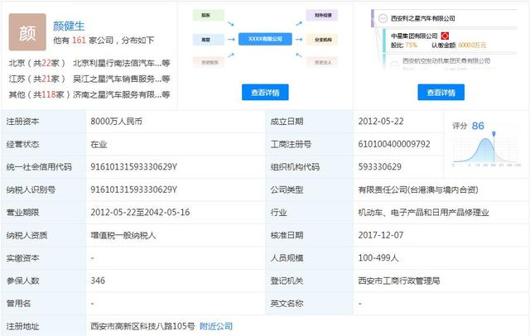The height and width of the screenshot is (336, 530).
Task: Select staff size 100-499人
Action: (x=378, y=258)
